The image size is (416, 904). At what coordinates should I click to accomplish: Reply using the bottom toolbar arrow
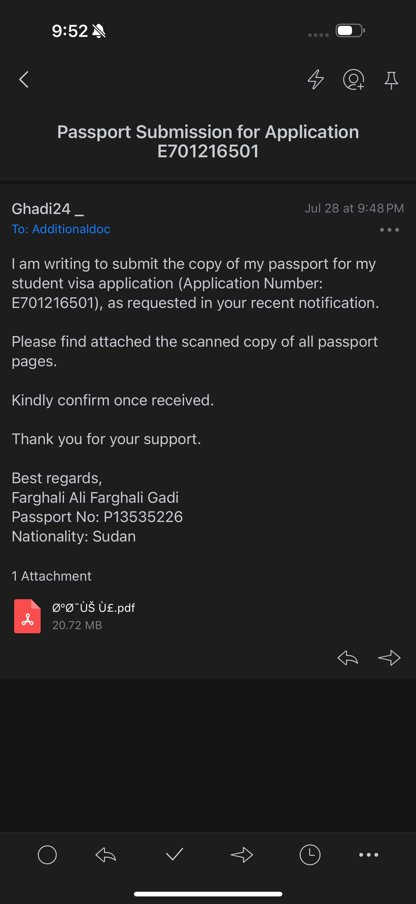click(x=106, y=855)
